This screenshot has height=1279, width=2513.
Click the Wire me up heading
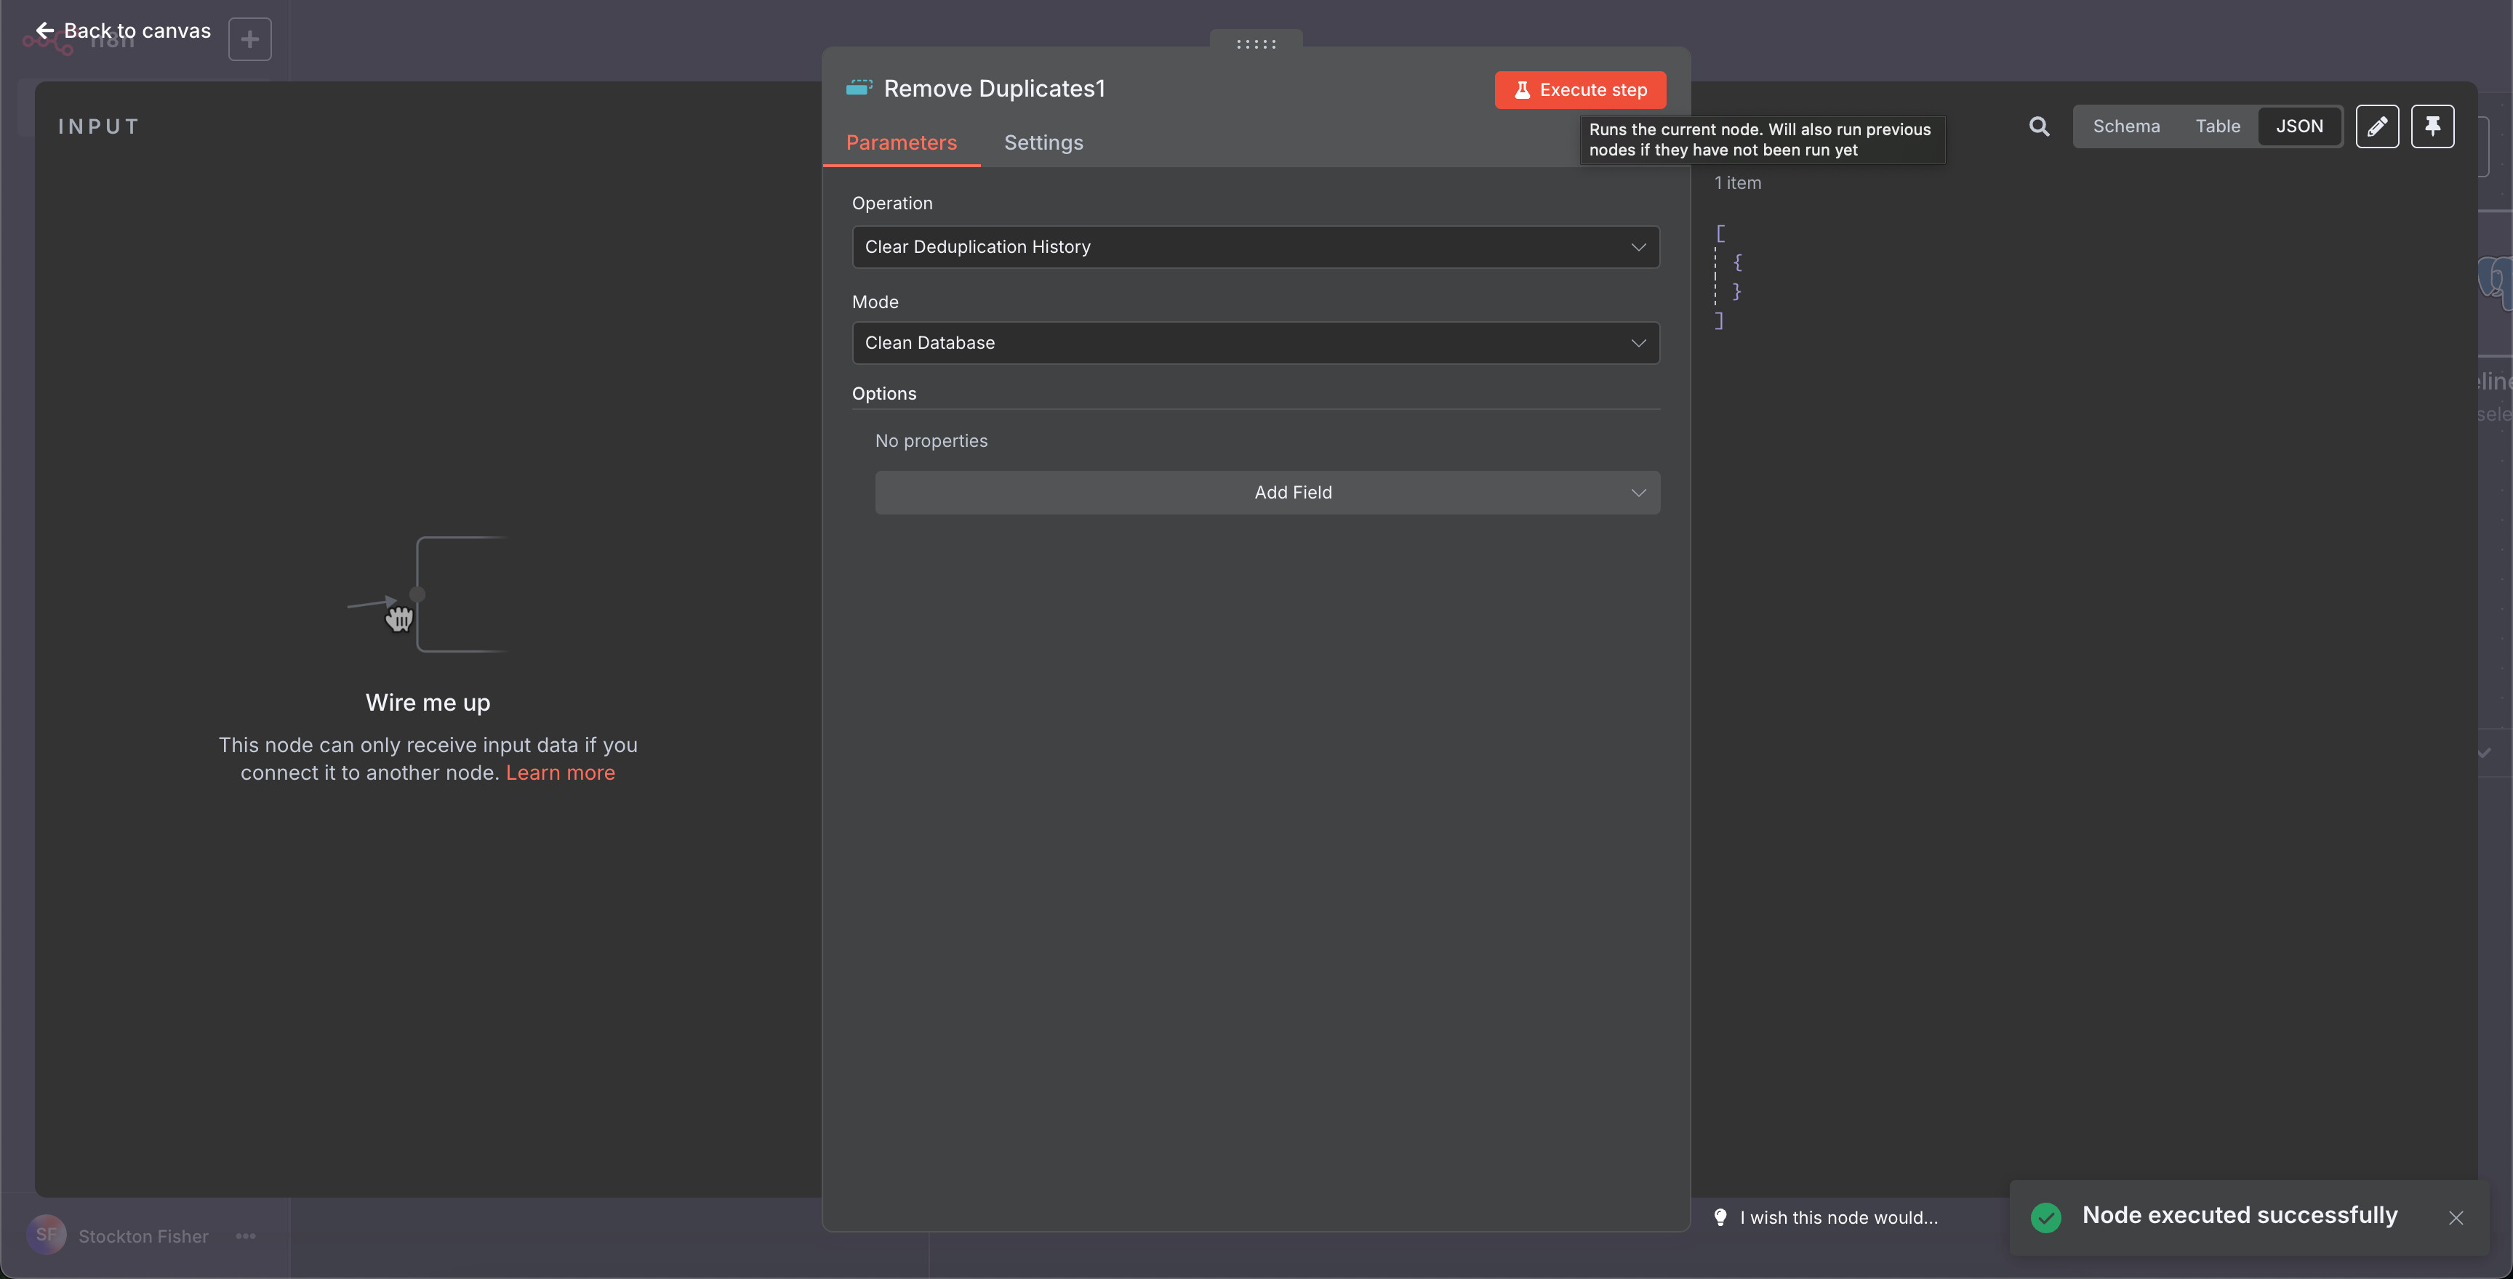[x=428, y=703]
